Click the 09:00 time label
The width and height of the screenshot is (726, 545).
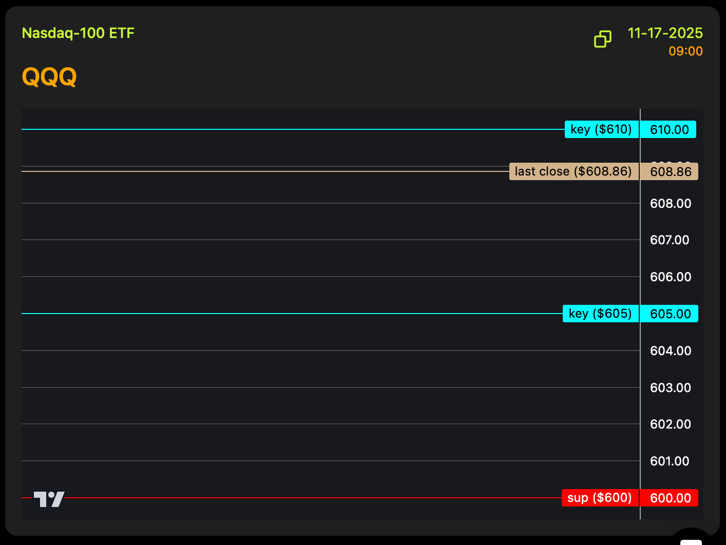pyautogui.click(x=685, y=51)
